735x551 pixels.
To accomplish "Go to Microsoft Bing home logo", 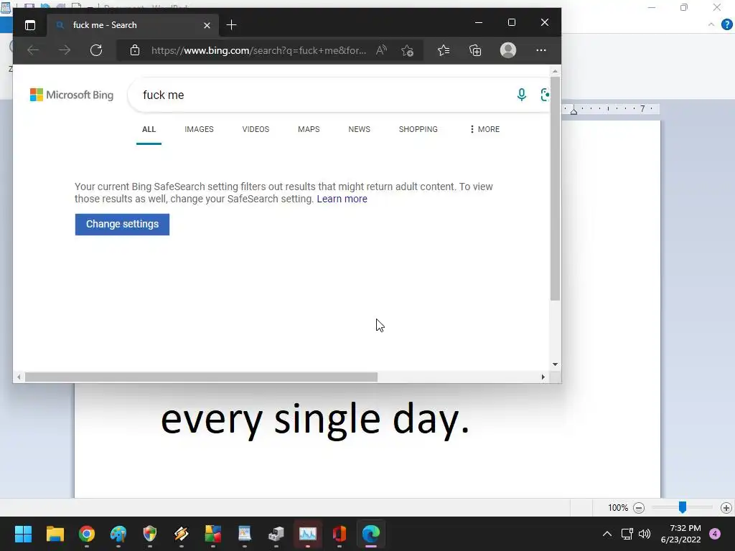I will pyautogui.click(x=72, y=95).
